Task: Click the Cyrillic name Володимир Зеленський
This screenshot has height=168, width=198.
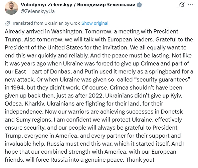Action: (x=106, y=5)
